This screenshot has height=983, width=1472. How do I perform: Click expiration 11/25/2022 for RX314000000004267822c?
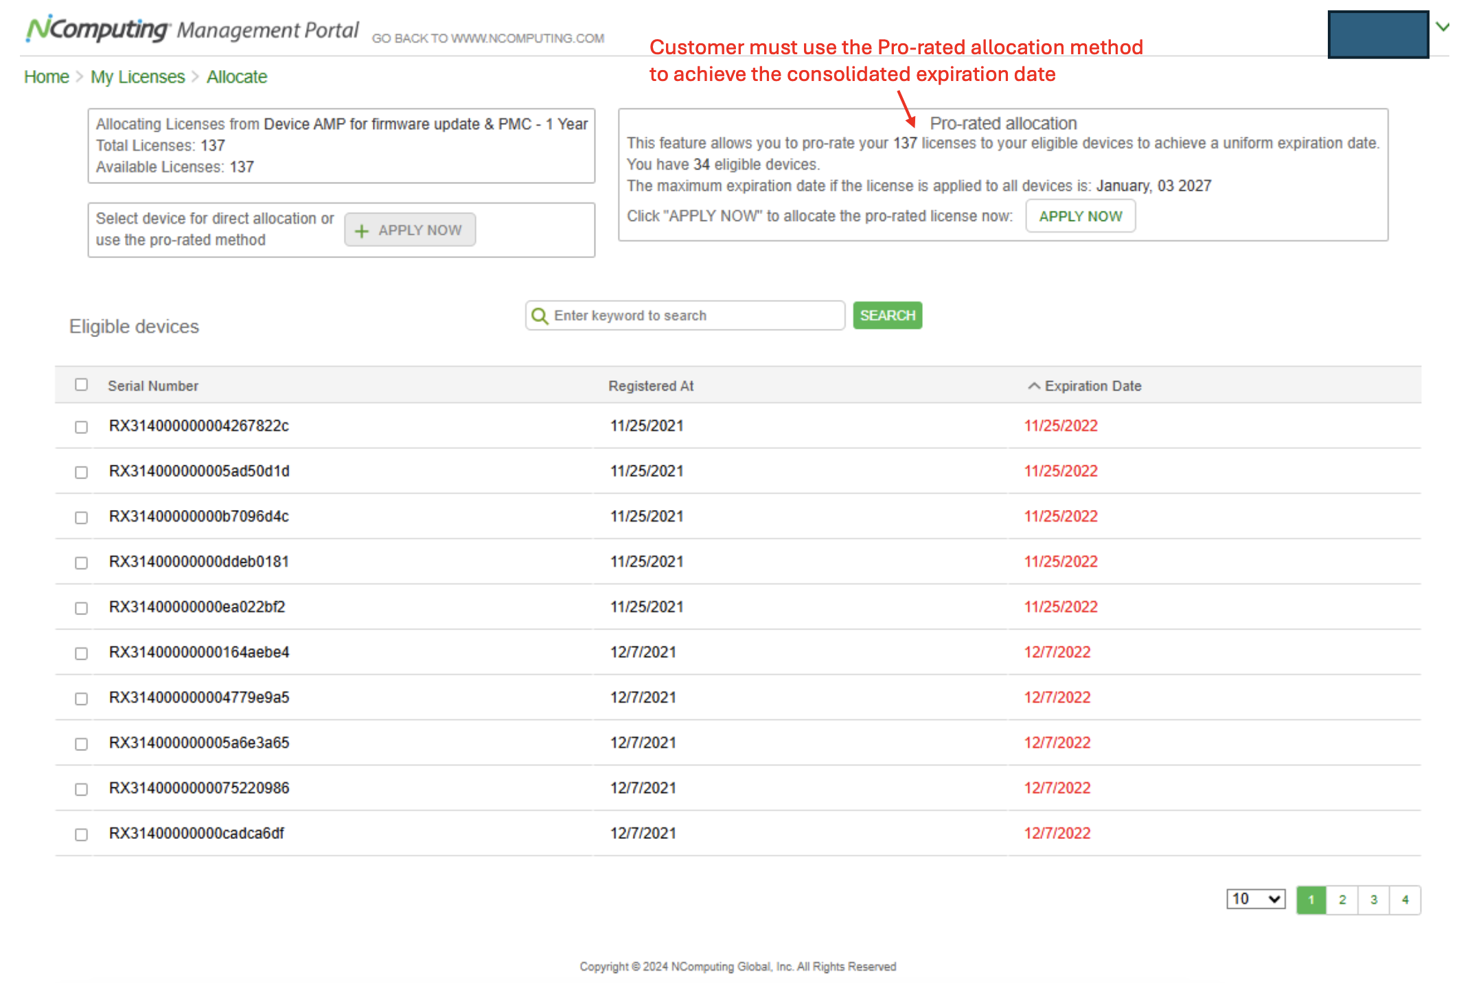(x=1061, y=426)
